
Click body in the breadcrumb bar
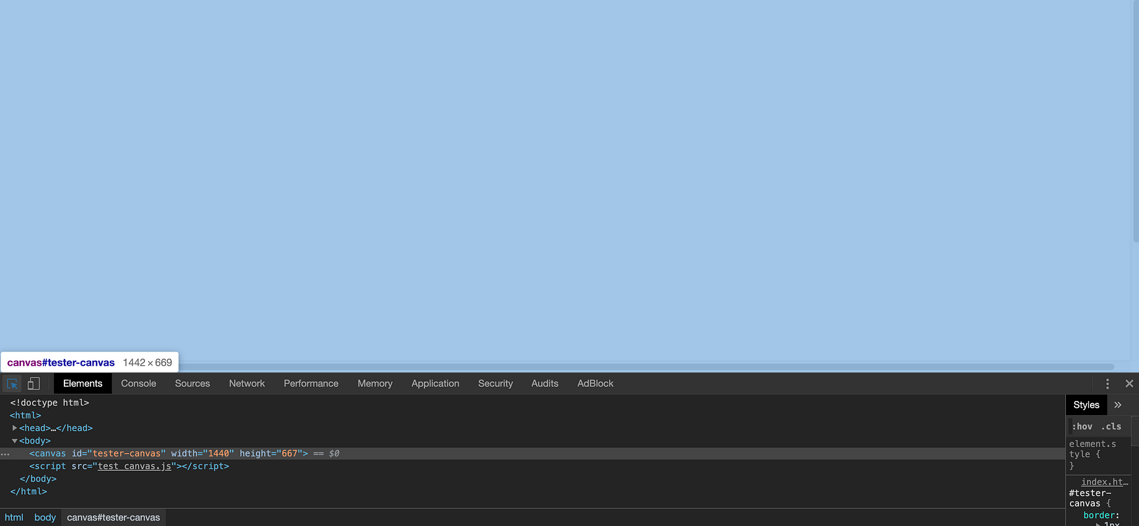pyautogui.click(x=45, y=517)
